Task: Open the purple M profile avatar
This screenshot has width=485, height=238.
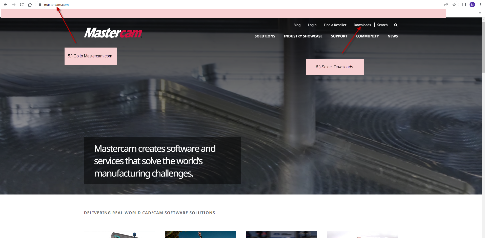Action: point(472,5)
